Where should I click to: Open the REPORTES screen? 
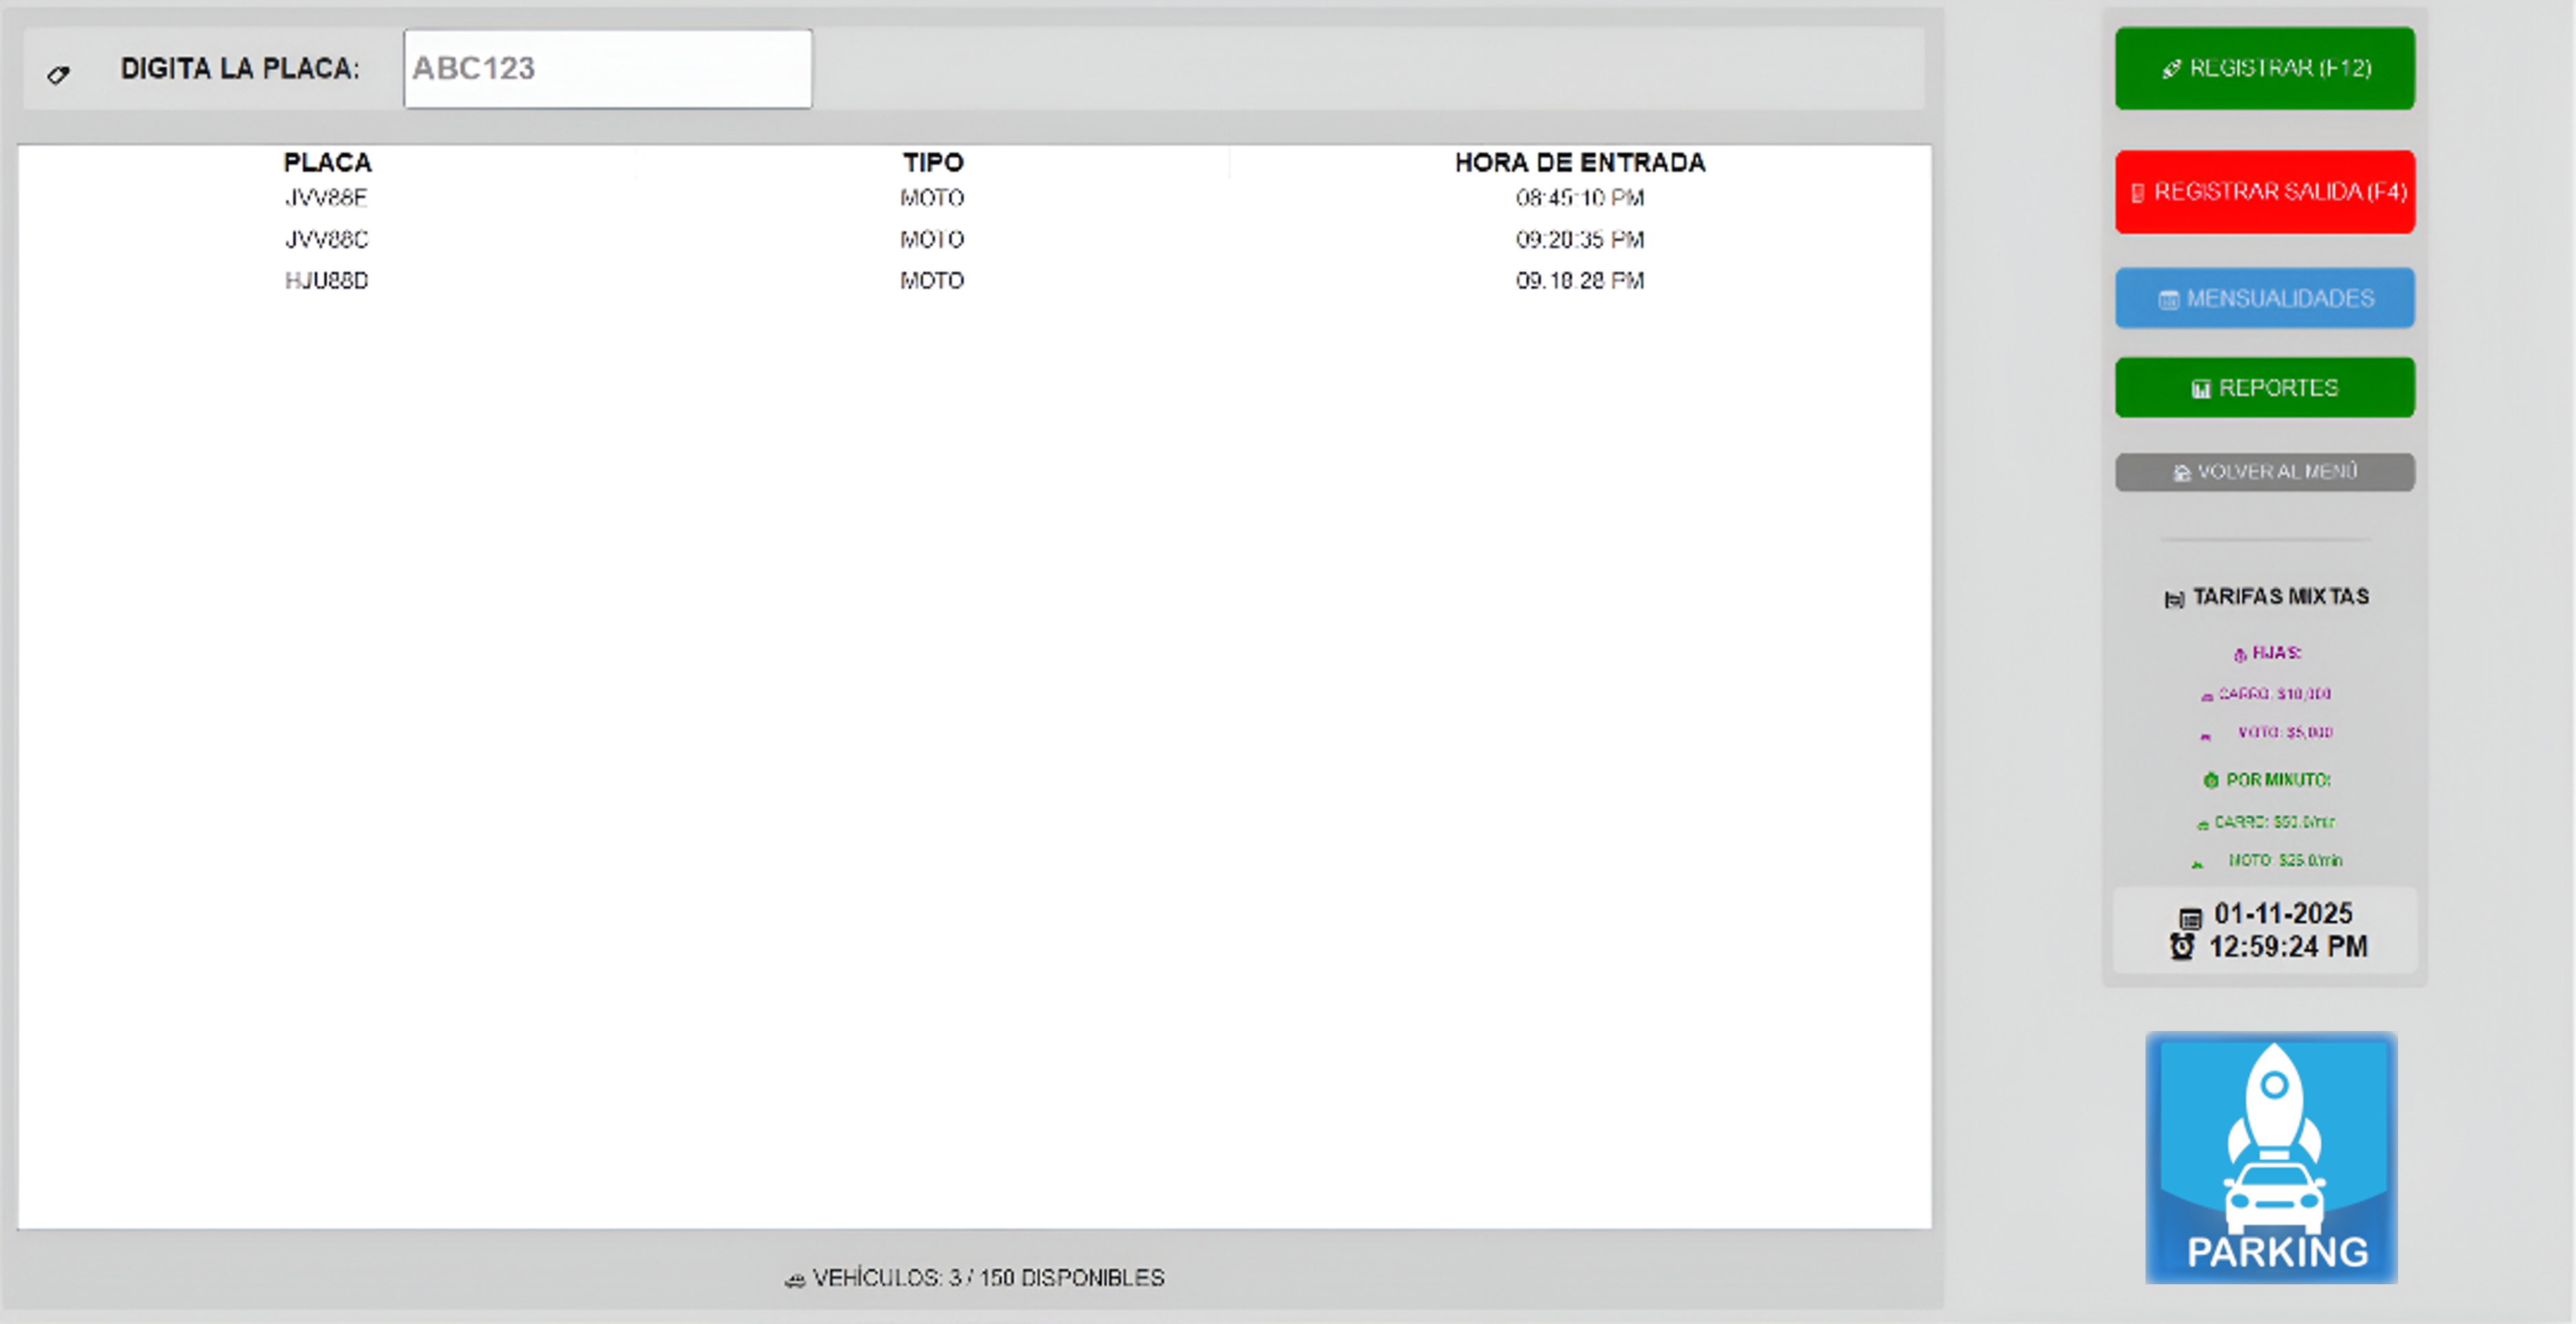tap(2264, 387)
